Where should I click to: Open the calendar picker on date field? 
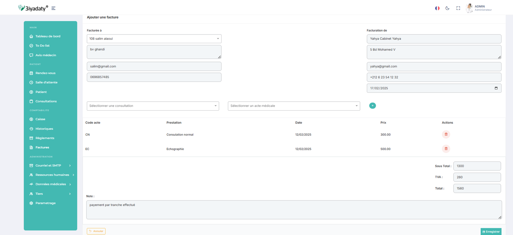tap(496, 88)
